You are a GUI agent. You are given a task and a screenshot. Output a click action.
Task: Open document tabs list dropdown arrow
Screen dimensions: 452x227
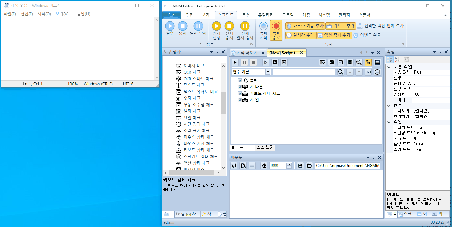[372, 52]
